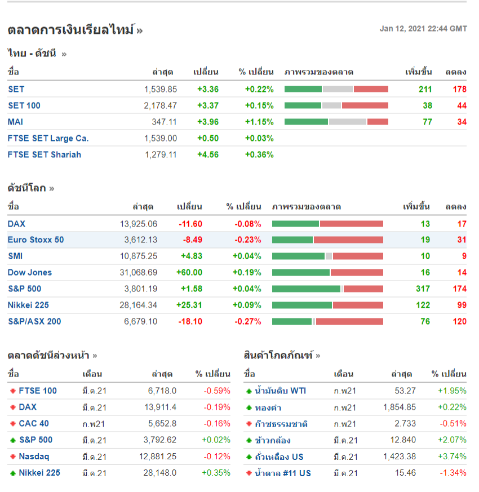The image size is (479, 492).
Task: Click the red arrow beside น้ำตาล #11 US
Action: pos(249,473)
